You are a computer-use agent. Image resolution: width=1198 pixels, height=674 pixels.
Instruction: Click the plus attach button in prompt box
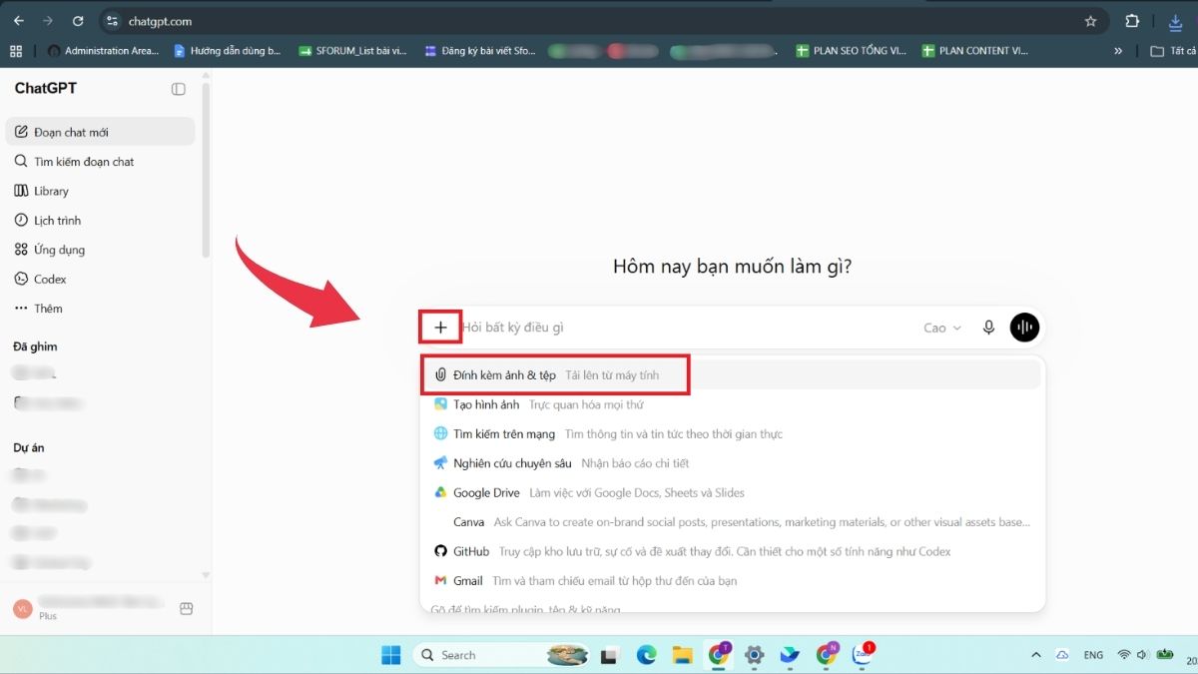440,328
